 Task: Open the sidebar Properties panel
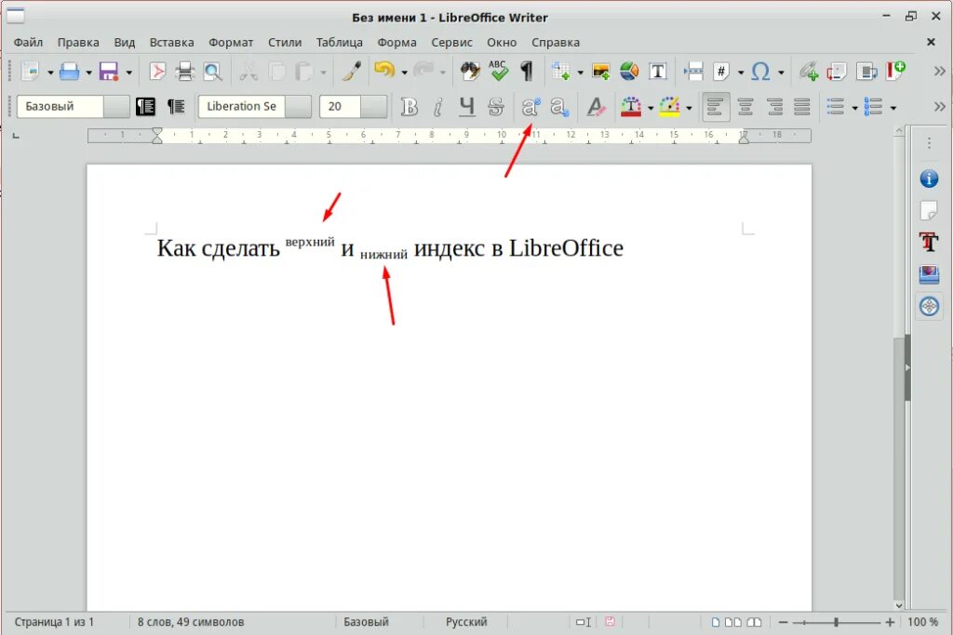click(x=929, y=179)
